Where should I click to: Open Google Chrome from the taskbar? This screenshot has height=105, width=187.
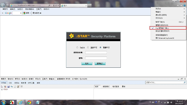(x=29, y=102)
